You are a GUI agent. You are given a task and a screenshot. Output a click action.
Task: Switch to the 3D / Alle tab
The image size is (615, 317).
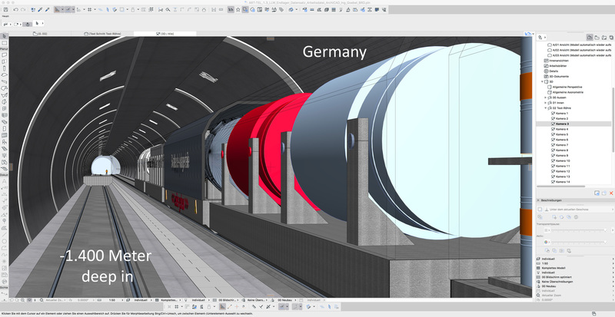coord(165,35)
